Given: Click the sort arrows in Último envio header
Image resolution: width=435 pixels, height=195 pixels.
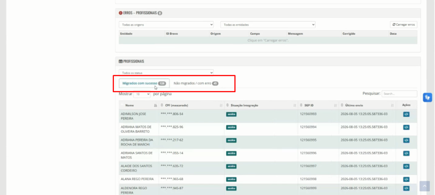Looking at the screenshot, I should [392, 105].
